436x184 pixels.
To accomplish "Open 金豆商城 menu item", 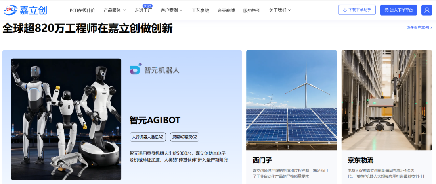I will [226, 10].
